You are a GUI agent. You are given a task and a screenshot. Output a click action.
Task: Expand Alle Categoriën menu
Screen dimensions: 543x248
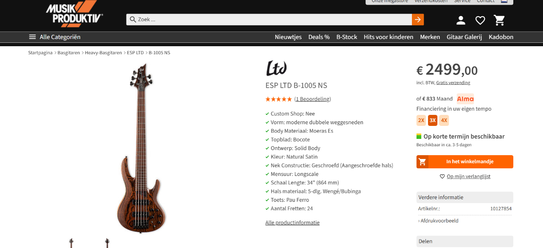click(x=55, y=37)
